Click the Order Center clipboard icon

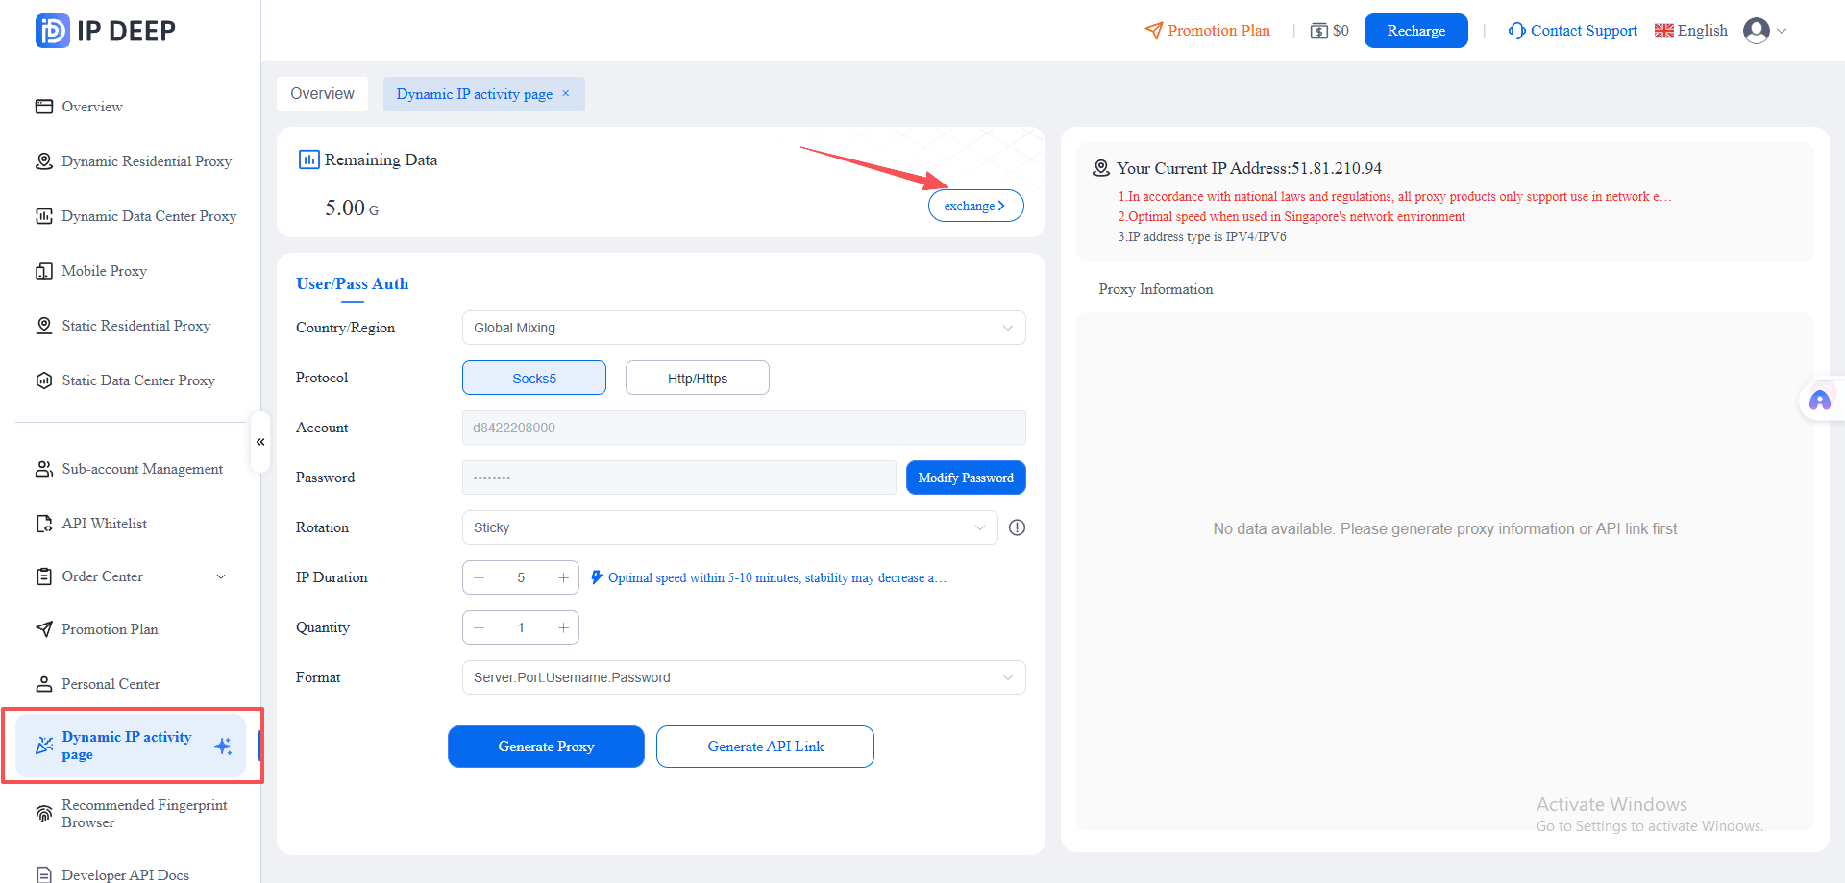[44, 576]
